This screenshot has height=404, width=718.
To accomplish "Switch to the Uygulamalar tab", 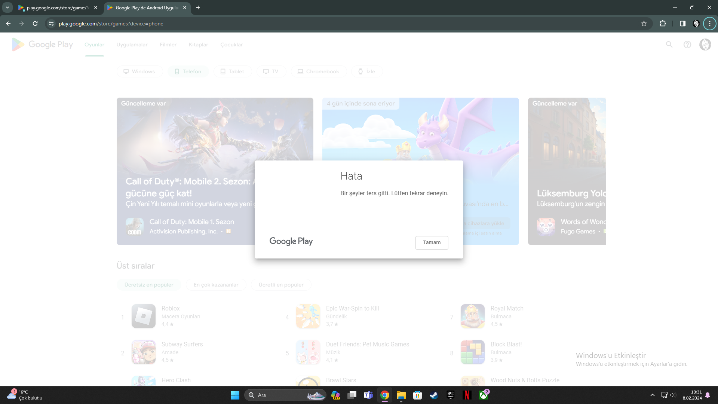I will point(132,45).
